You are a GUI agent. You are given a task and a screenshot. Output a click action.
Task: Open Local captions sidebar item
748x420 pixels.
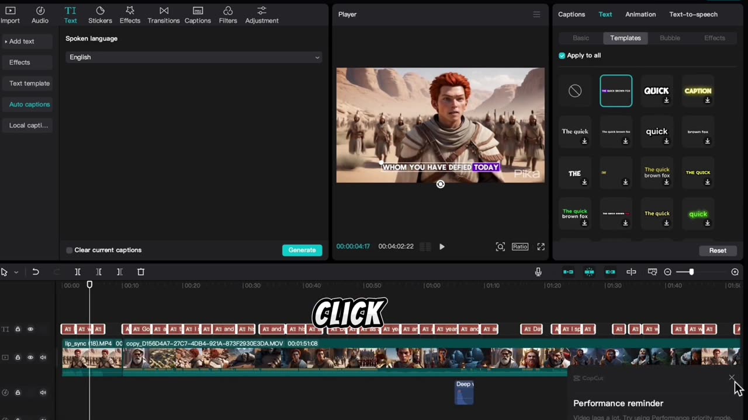click(x=27, y=125)
